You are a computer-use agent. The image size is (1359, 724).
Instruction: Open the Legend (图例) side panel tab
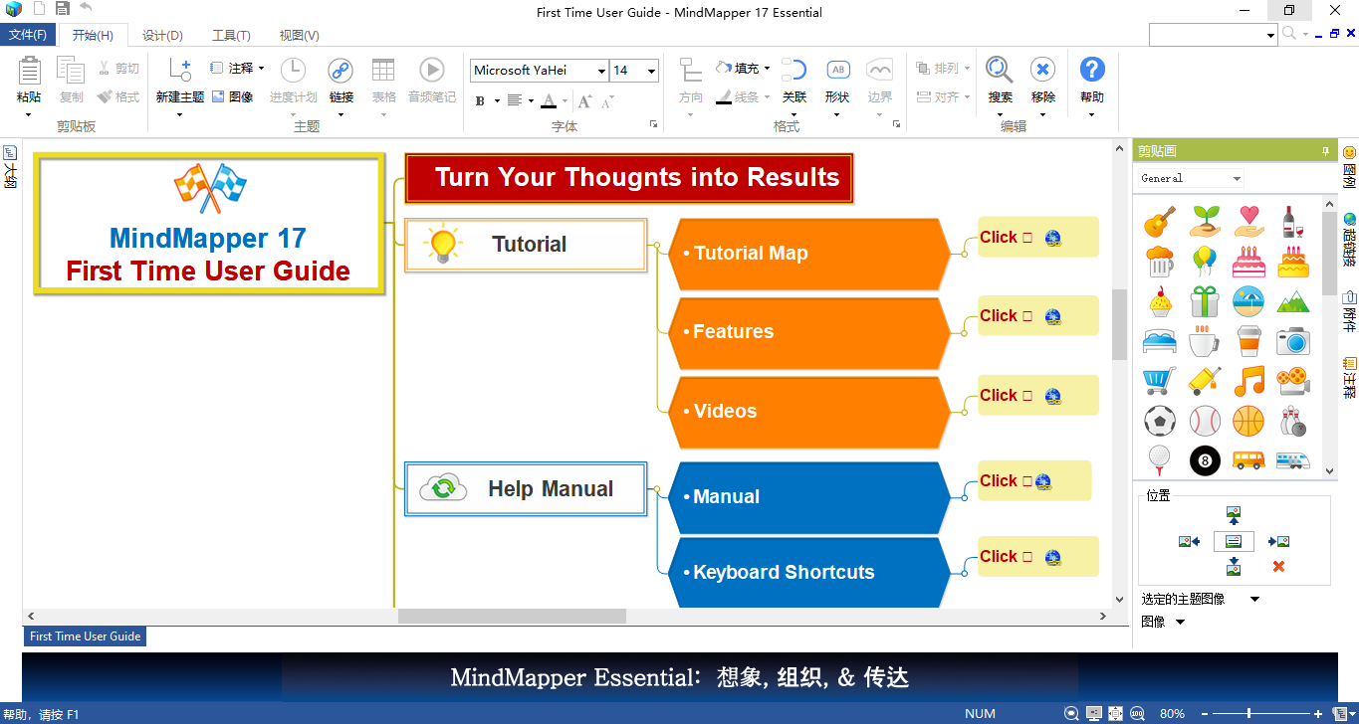[1349, 166]
